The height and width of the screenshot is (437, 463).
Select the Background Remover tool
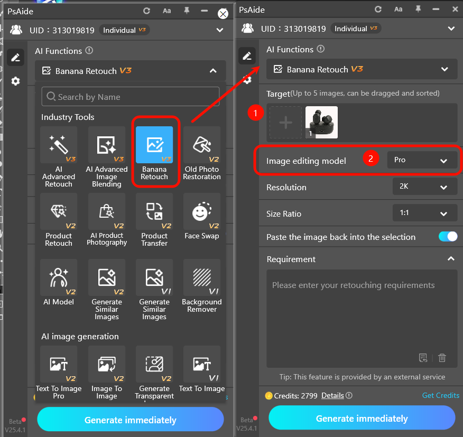click(x=202, y=285)
